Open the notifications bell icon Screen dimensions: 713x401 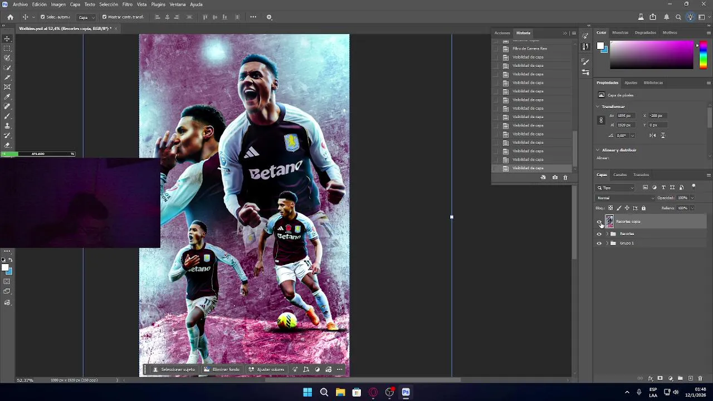click(x=666, y=17)
